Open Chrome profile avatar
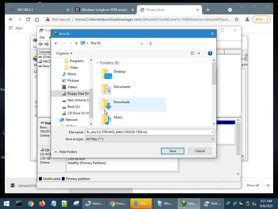This screenshot has width=278, height=209. click(x=247, y=19)
